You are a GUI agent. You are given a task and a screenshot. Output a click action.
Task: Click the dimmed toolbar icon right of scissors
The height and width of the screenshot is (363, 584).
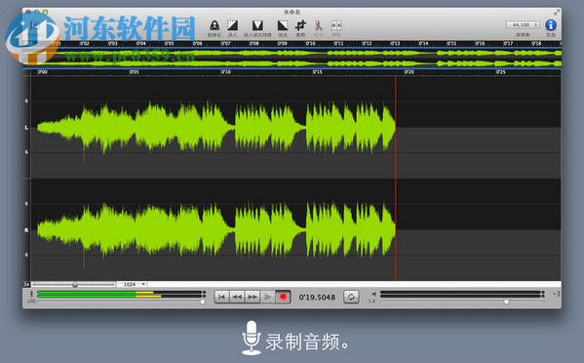[x=336, y=25]
